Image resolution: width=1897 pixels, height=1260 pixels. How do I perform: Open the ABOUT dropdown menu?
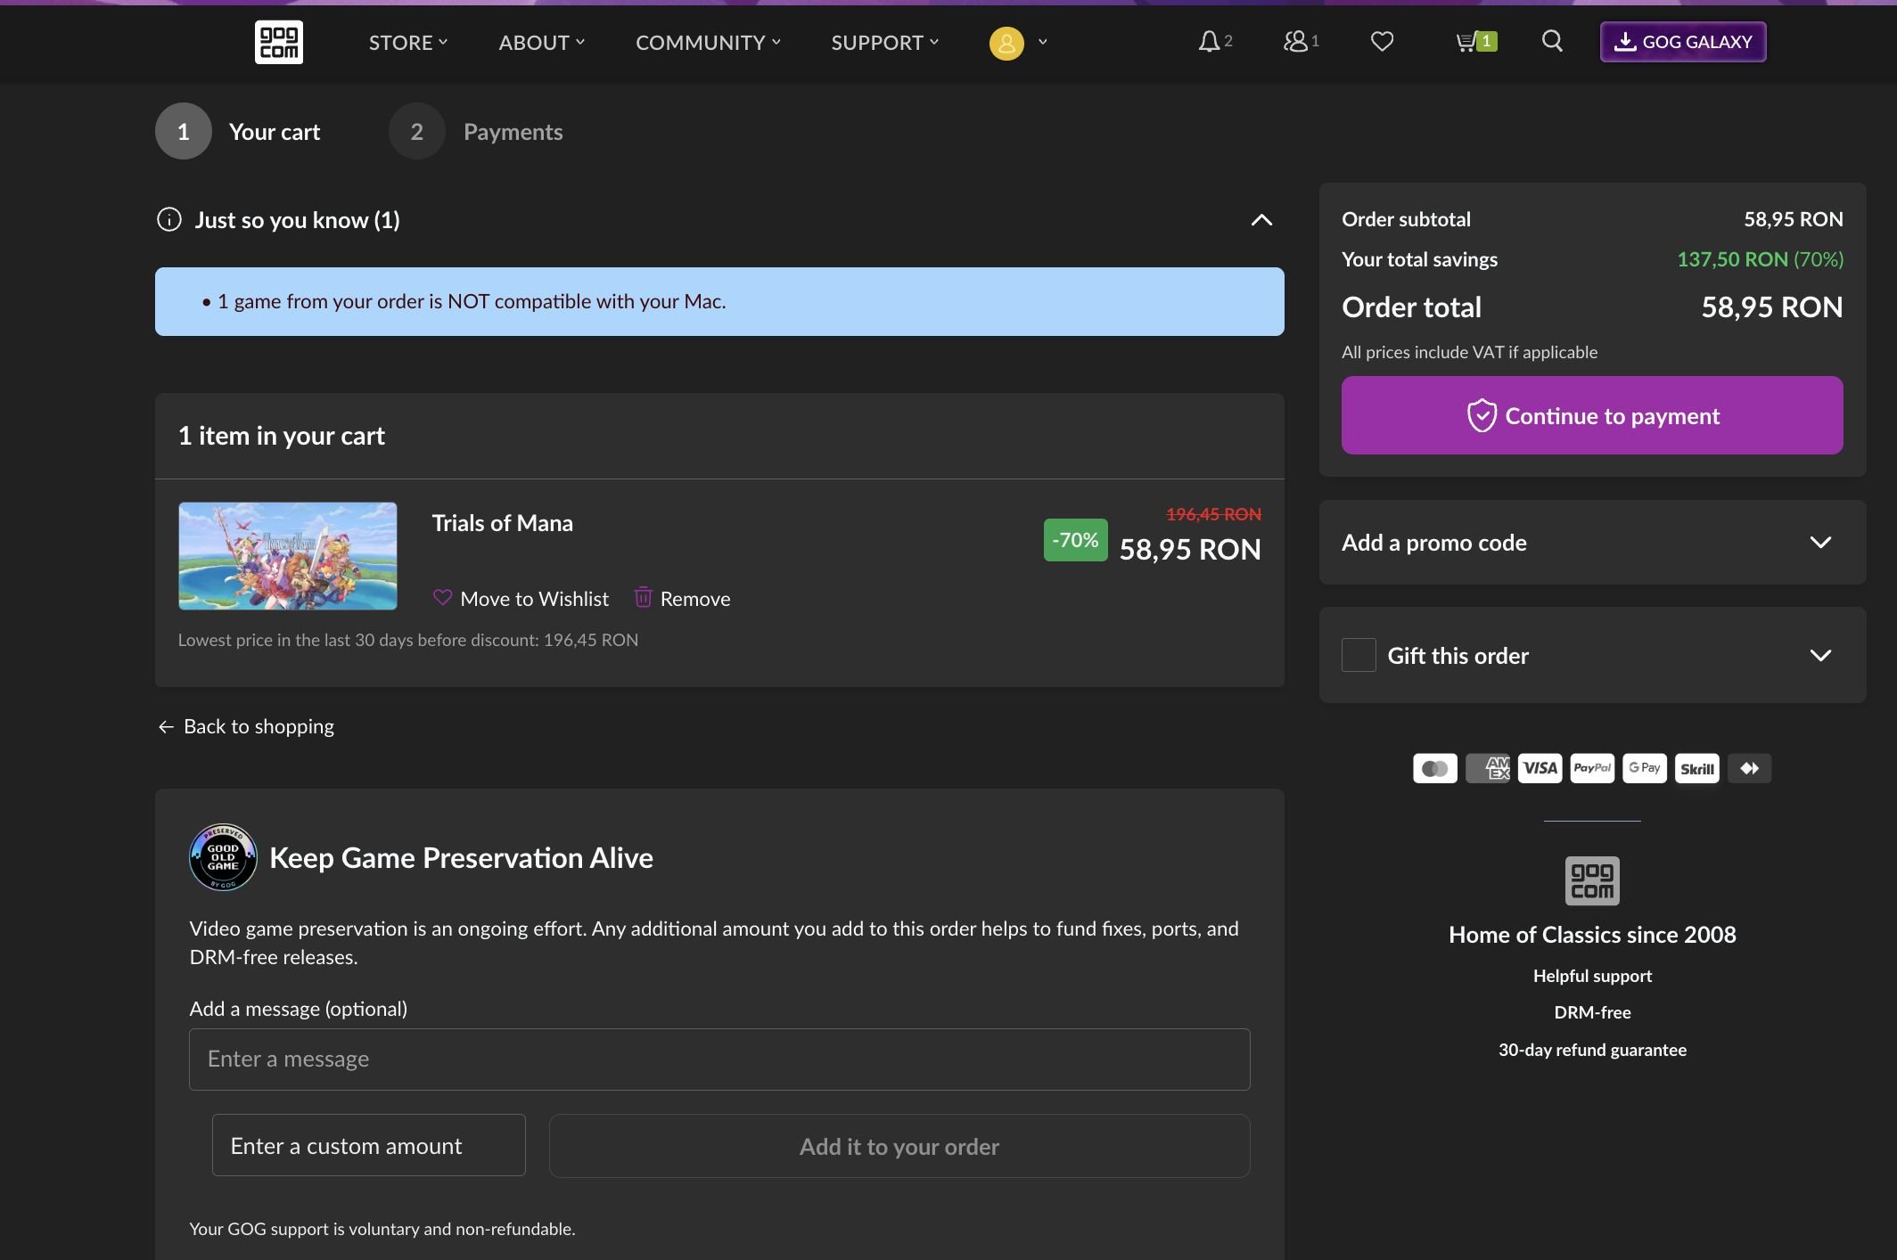pyautogui.click(x=542, y=42)
